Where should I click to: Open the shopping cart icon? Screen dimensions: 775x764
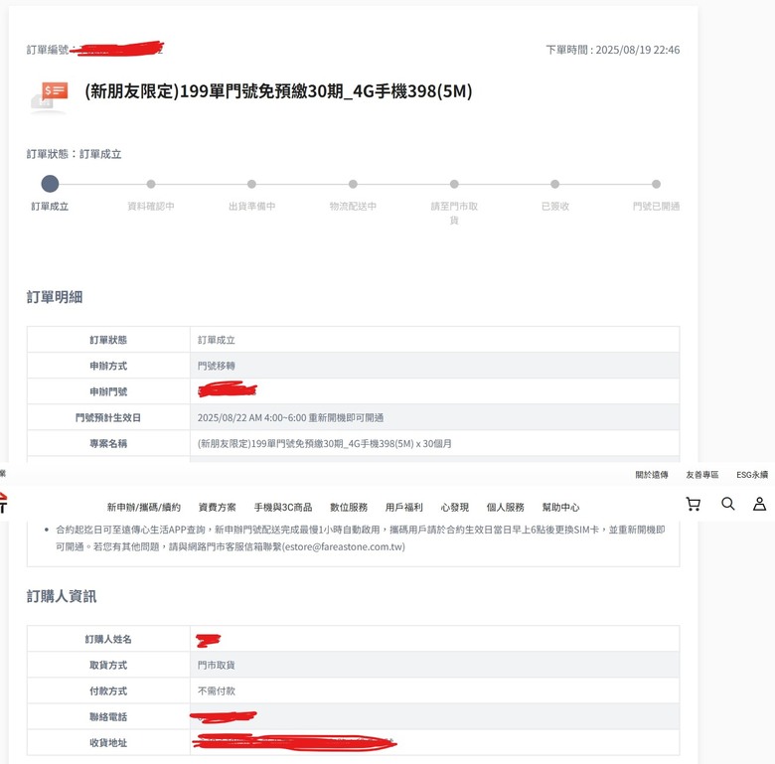(x=694, y=504)
